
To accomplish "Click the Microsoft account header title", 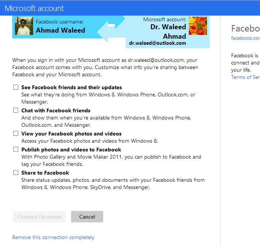I will [34, 8].
